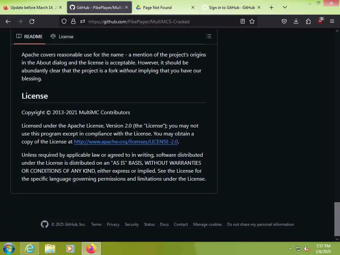The image size is (340, 255).
Task: Save page to Pocket
Action: click(284, 21)
